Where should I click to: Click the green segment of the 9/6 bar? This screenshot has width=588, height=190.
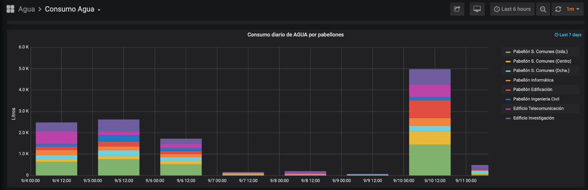(x=181, y=169)
